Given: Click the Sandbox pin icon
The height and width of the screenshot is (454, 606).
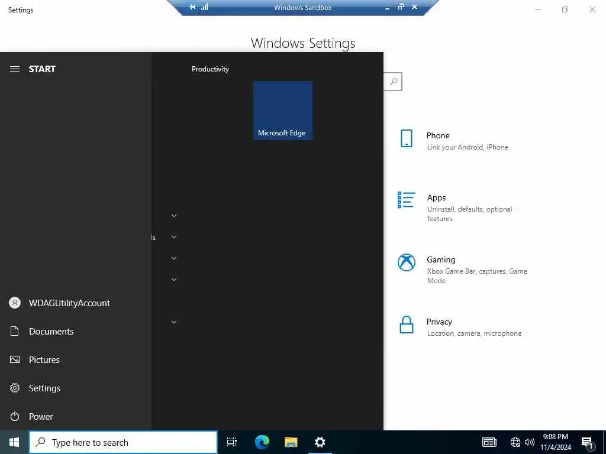Looking at the screenshot, I should 192,7.
